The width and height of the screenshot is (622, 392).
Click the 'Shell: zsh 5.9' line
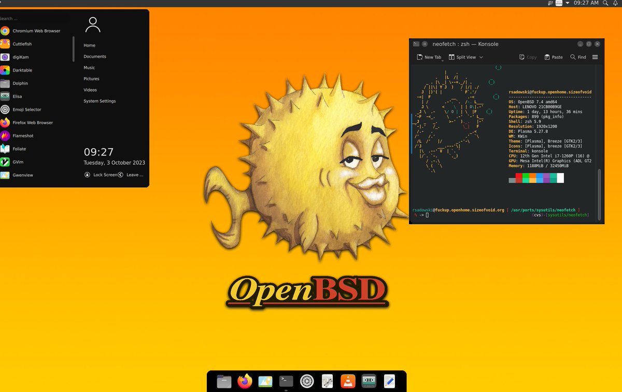[525, 122]
